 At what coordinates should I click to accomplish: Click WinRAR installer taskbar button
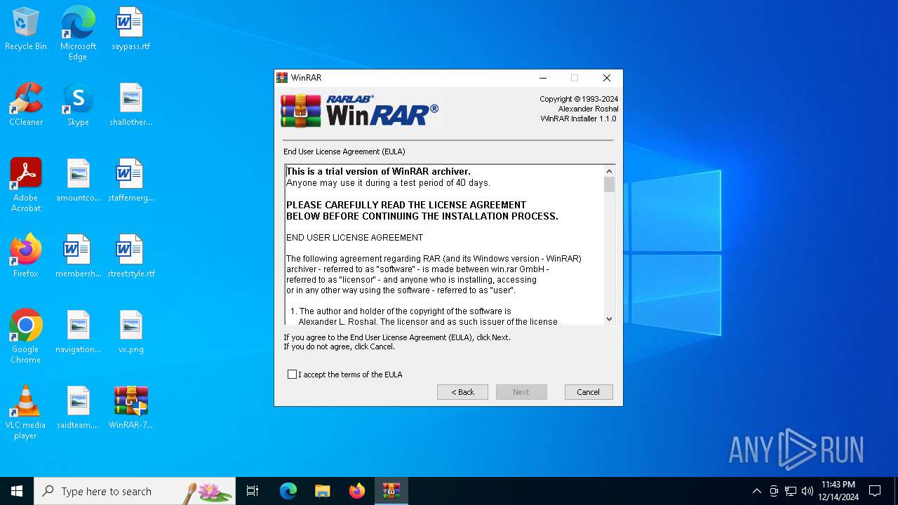[391, 491]
